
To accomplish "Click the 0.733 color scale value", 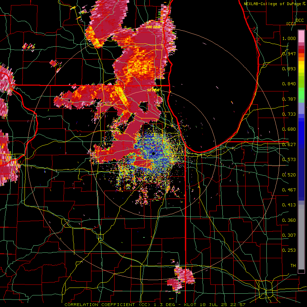I will click(x=289, y=114).
